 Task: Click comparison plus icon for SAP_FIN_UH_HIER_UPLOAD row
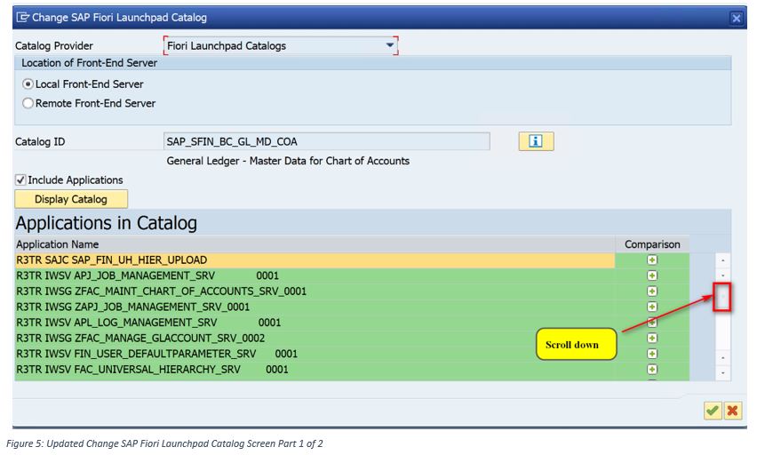click(x=652, y=259)
